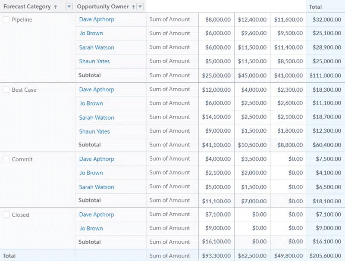The width and height of the screenshot is (345, 261).
Task: Enable the Closed category checkbox
Action: click(6, 215)
